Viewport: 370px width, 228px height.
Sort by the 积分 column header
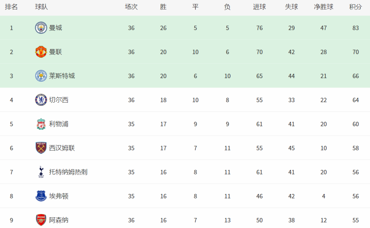tap(356, 7)
